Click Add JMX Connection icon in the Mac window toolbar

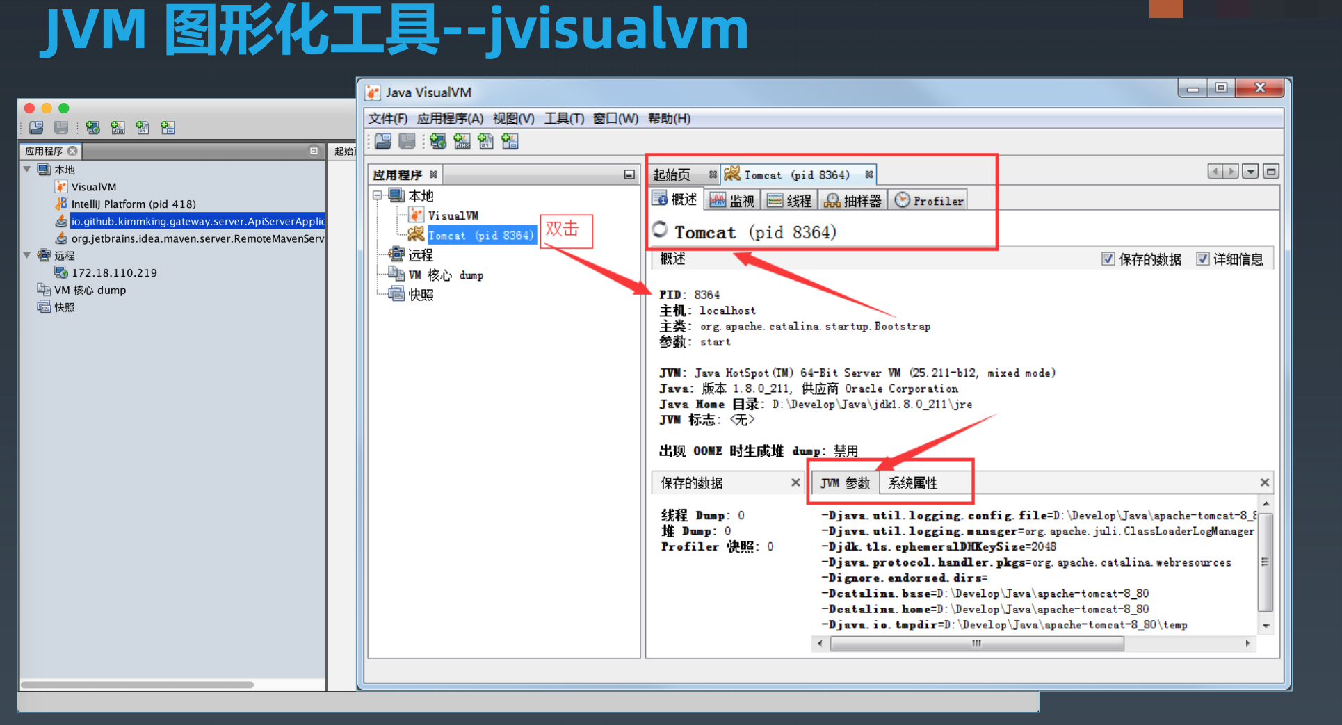(x=118, y=128)
